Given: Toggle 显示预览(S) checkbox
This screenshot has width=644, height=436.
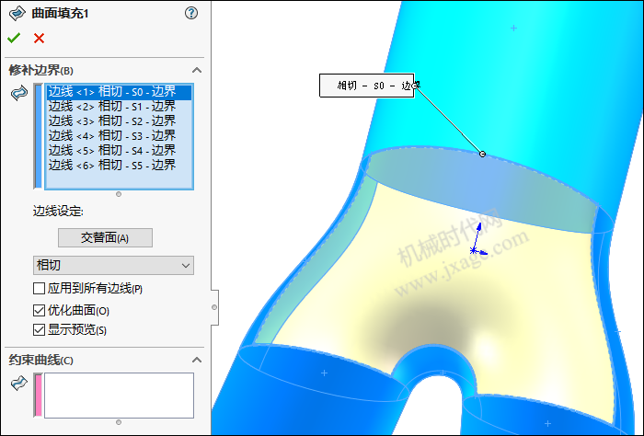Looking at the screenshot, I should pos(39,329).
